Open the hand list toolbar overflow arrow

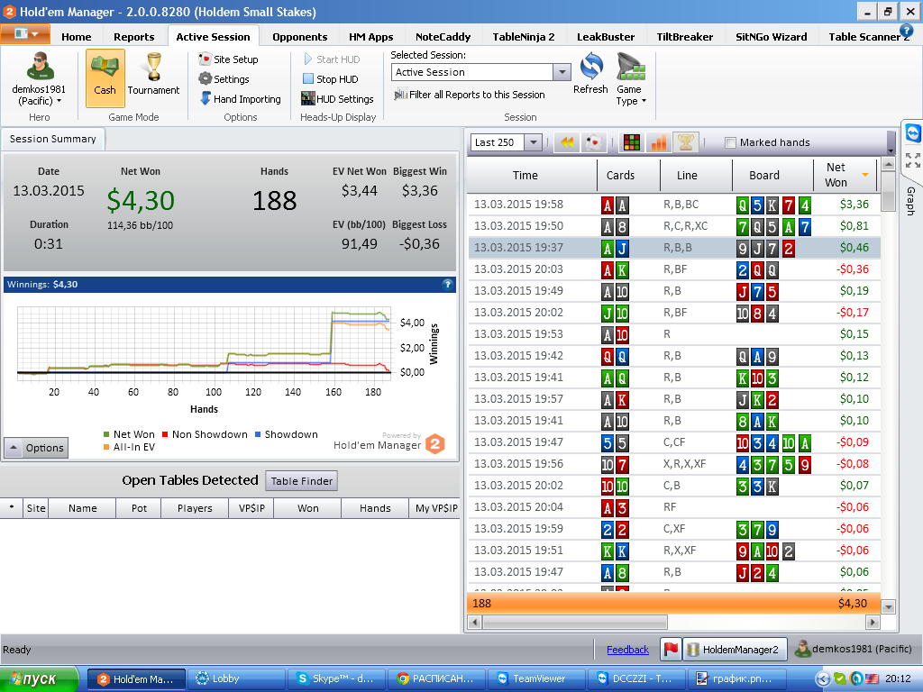(890, 150)
